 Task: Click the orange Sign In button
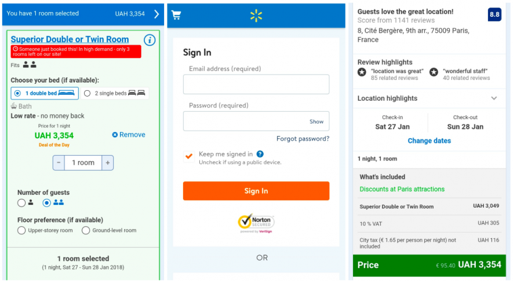tap(256, 191)
